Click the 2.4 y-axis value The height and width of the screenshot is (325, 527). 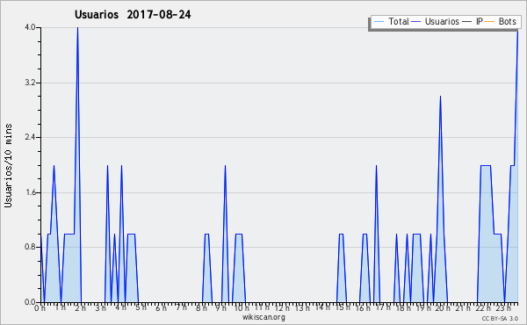point(30,137)
